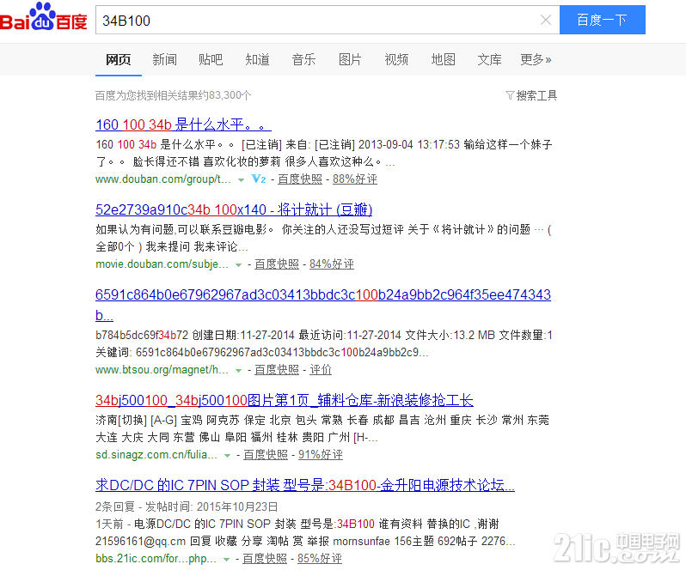
Task: Open 百度快照 for the sinagz result
Action: click(x=266, y=455)
